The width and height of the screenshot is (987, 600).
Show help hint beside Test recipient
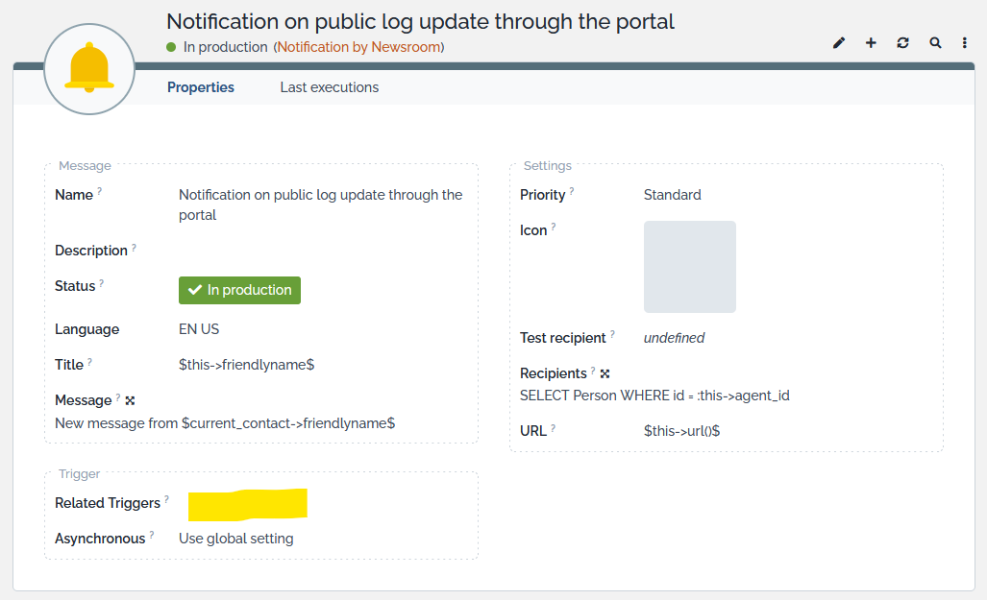(x=612, y=334)
